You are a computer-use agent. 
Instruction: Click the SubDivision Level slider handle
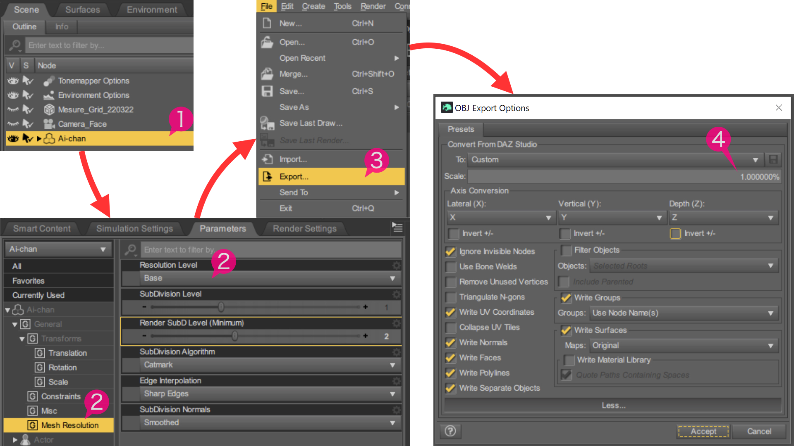click(x=221, y=307)
